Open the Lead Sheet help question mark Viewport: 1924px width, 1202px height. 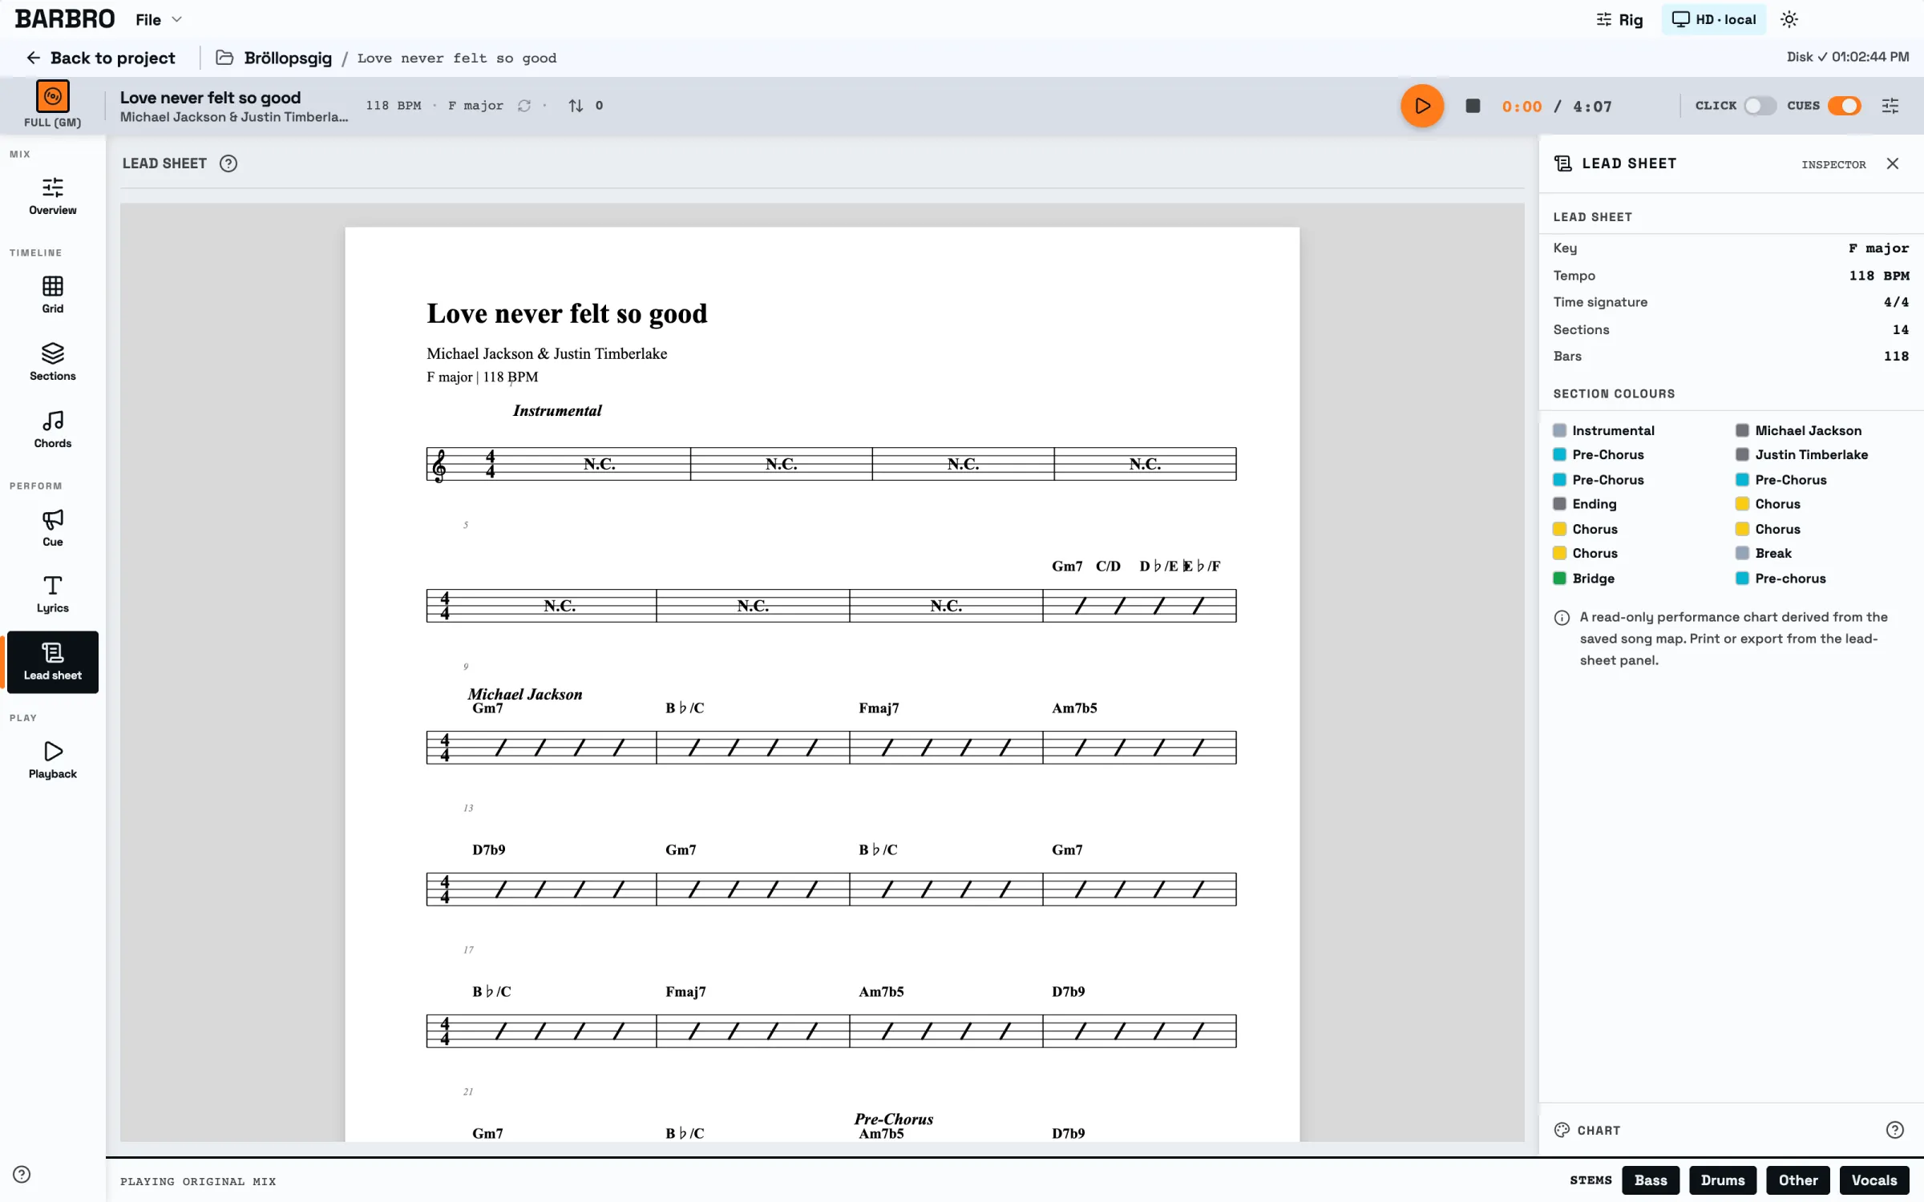tap(228, 163)
